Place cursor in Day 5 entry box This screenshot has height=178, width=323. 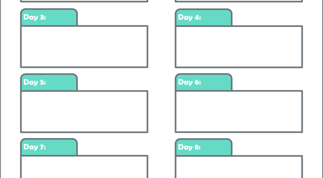(x=84, y=112)
